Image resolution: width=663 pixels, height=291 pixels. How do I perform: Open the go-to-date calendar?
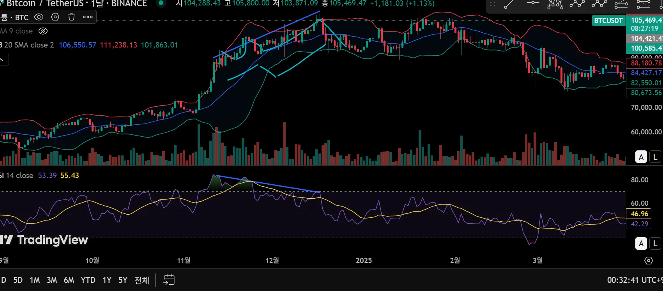(x=169, y=280)
